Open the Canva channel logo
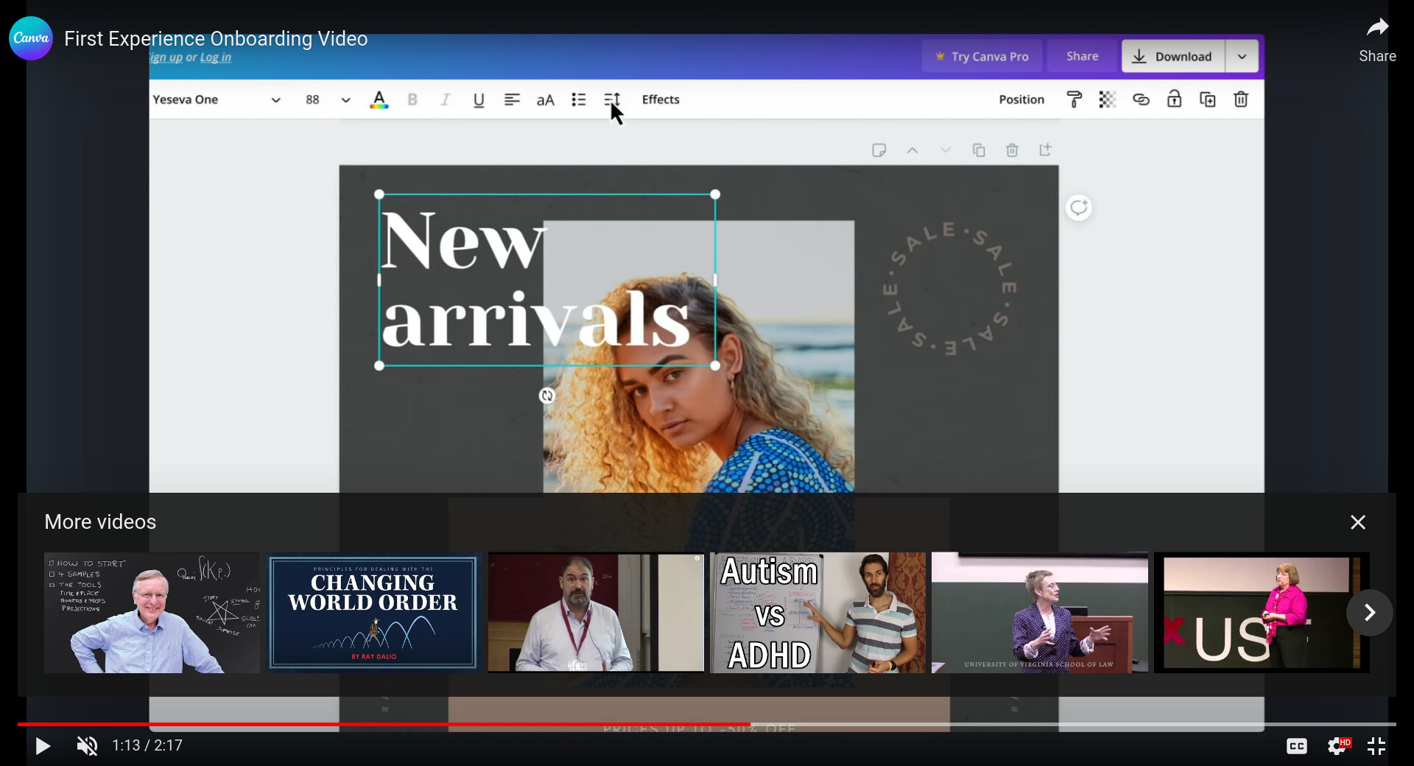The image size is (1414, 766). [30, 38]
